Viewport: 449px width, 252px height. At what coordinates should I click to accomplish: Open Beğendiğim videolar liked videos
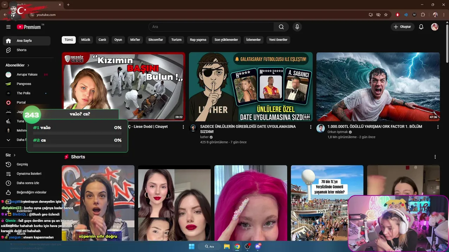click(27, 192)
